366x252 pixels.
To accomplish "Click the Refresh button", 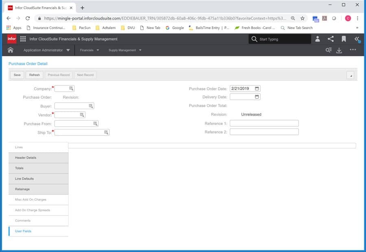I will [x=34, y=75].
